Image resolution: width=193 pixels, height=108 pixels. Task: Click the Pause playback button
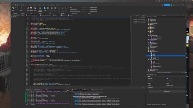tap(48, 8)
